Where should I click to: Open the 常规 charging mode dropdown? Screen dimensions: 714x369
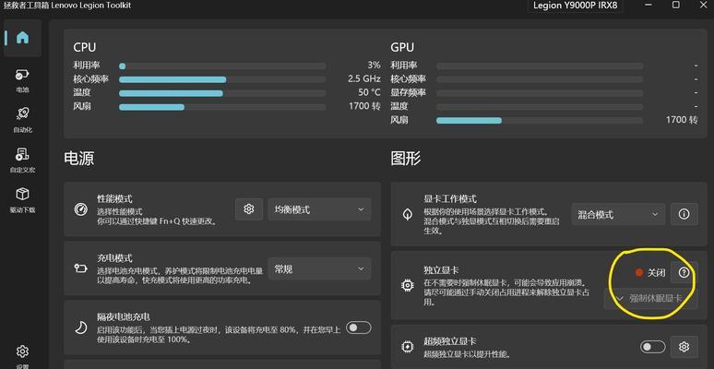(320, 268)
